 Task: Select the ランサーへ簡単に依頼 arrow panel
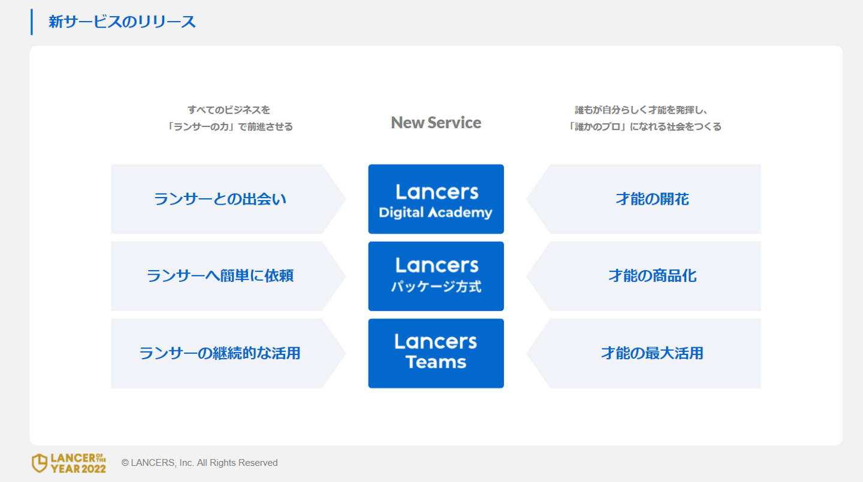(228, 276)
